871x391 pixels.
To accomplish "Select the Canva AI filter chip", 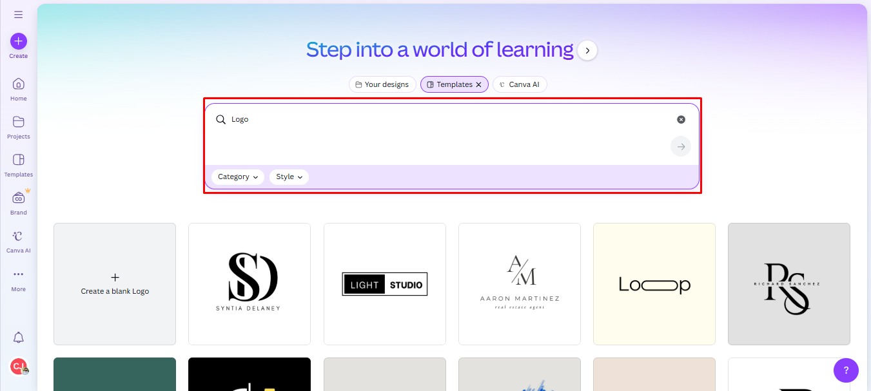I will click(520, 84).
